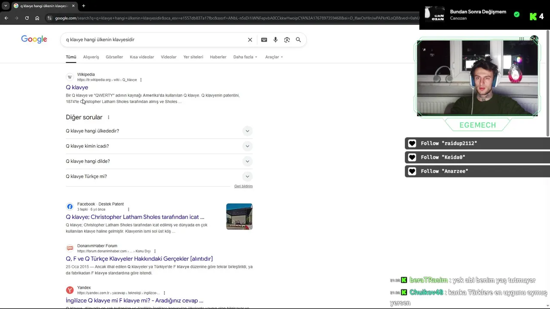
Task: Click the DonanımHaber favicon icon
Action: coord(70,248)
